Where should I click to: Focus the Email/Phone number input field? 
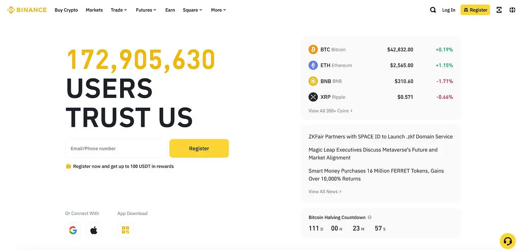click(x=116, y=149)
